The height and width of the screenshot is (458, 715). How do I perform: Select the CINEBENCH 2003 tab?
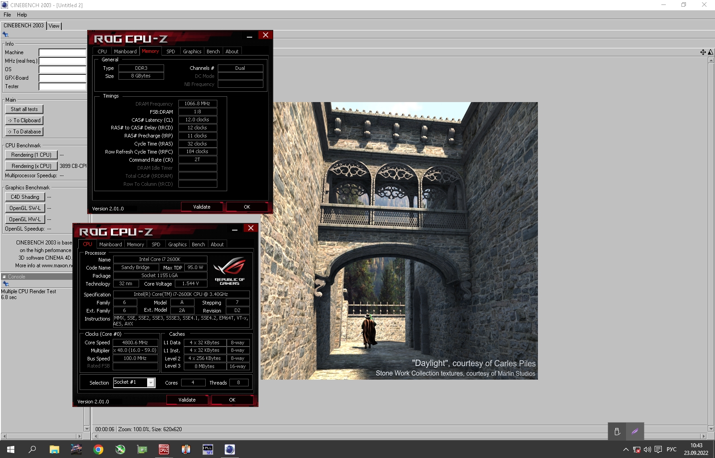pos(23,26)
